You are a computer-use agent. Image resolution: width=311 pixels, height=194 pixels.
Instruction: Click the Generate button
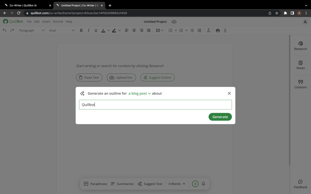tap(220, 117)
